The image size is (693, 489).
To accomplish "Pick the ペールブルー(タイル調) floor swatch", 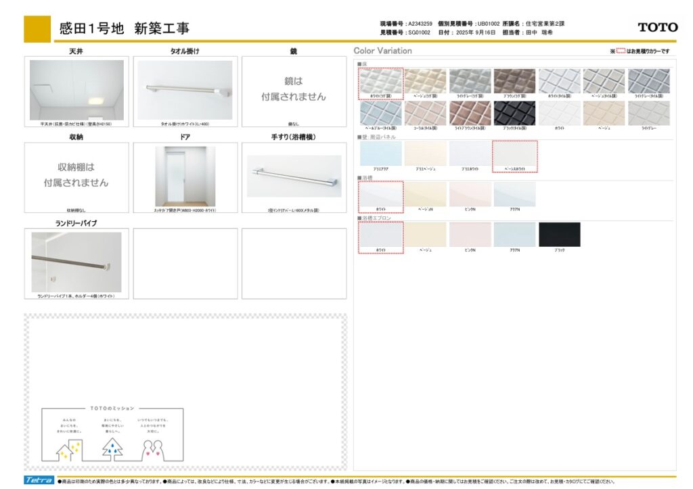I will point(380,113).
